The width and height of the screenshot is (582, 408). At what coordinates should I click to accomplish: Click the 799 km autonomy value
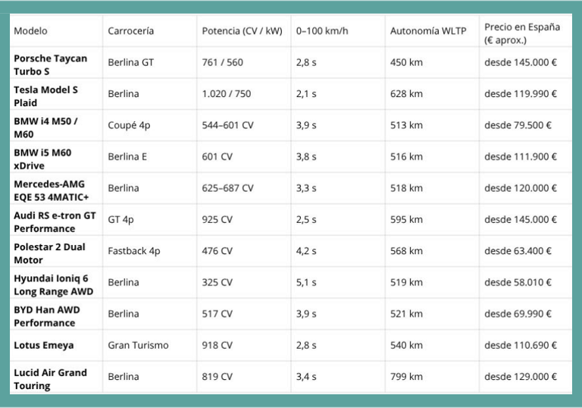pyautogui.click(x=406, y=376)
